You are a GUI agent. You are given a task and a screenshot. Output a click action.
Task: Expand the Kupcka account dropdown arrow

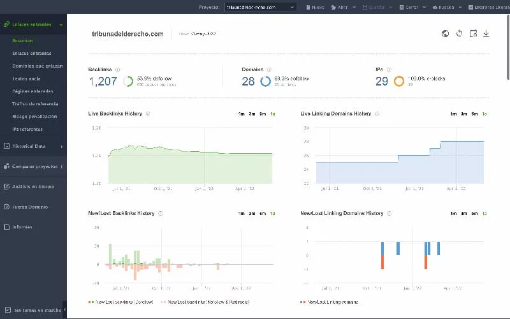click(x=460, y=7)
